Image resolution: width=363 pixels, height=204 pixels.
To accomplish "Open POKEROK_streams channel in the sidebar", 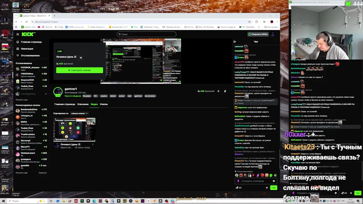I will pos(31,68).
